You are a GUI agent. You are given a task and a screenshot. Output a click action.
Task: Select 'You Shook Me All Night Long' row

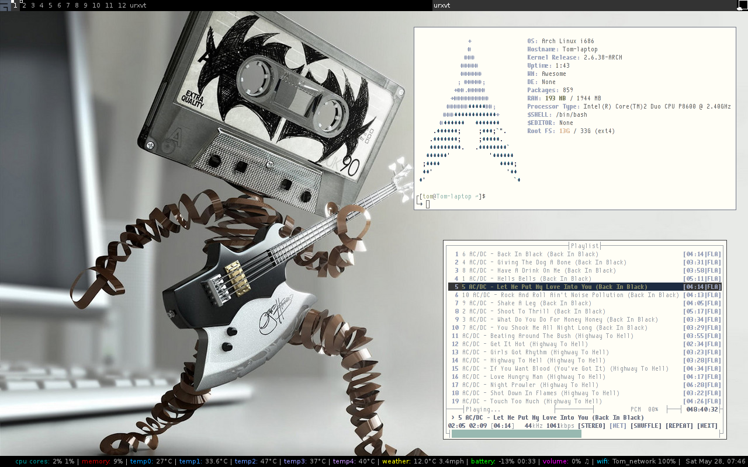tap(585, 327)
